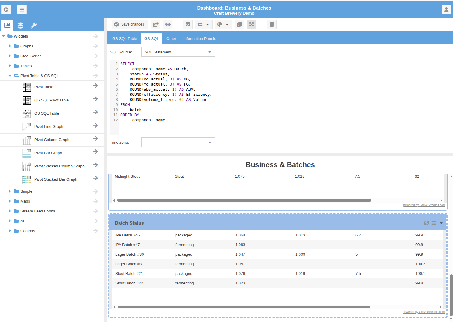This screenshot has width=453, height=322.
Task: Open powered by GroveStreams link under Batch Status
Action: coord(424,312)
